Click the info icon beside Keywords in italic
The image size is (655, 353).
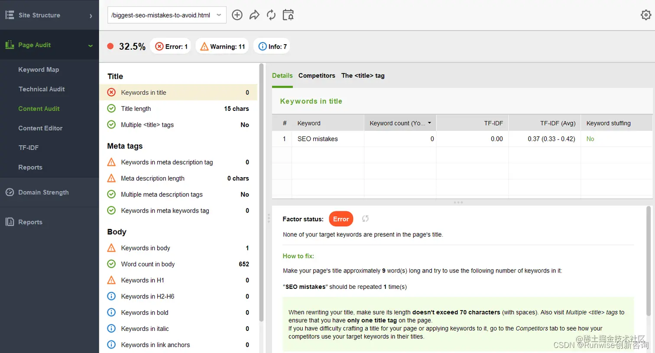point(111,328)
